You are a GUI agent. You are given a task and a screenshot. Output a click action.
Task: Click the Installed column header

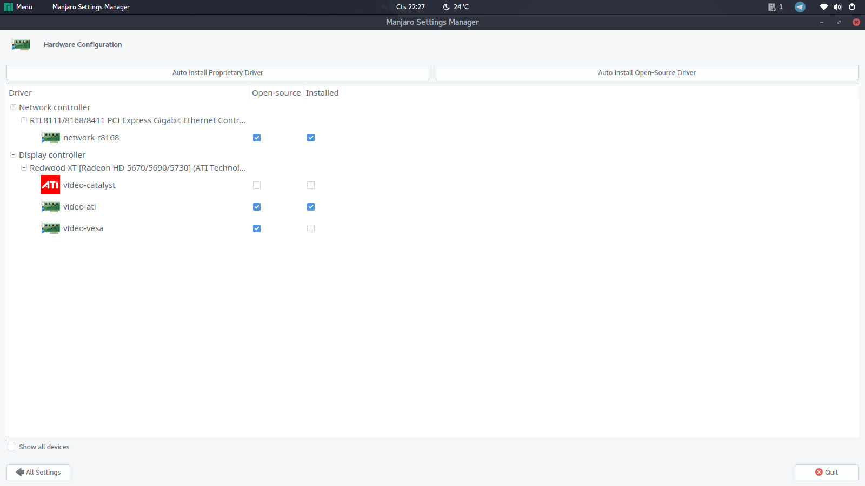322,93
